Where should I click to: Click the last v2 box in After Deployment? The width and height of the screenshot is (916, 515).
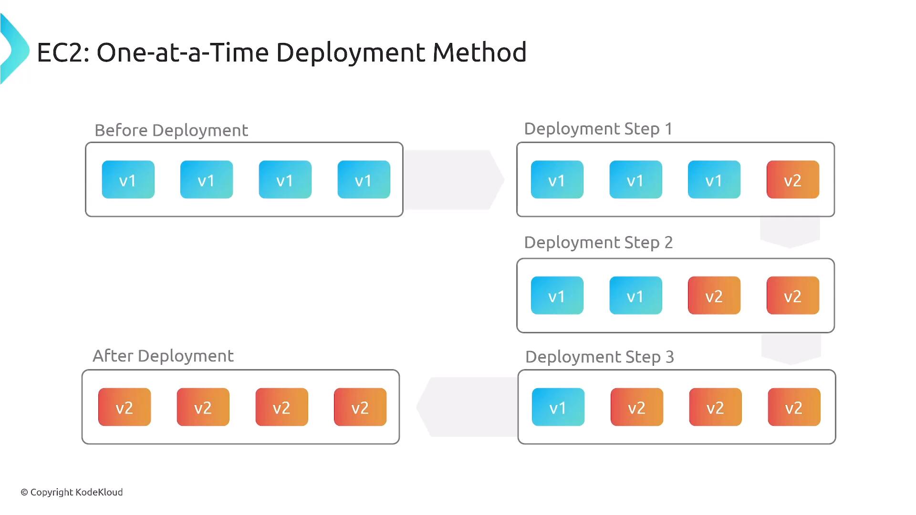coord(360,407)
